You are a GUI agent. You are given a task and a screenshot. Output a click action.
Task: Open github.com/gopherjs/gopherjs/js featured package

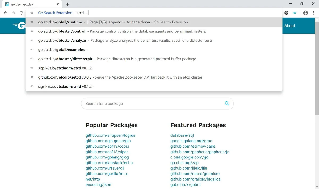click(200, 152)
